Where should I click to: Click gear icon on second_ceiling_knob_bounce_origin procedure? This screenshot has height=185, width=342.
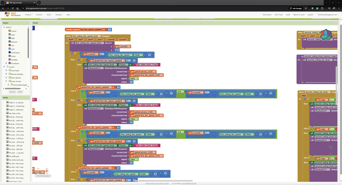(x=299, y=56)
